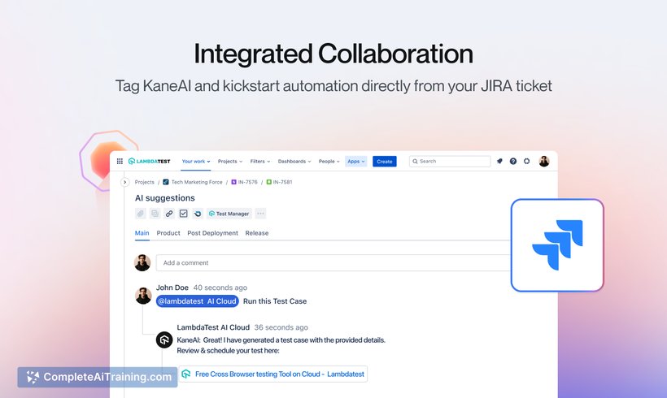
Task: Click the Run this Test Case text
Action: (x=275, y=301)
